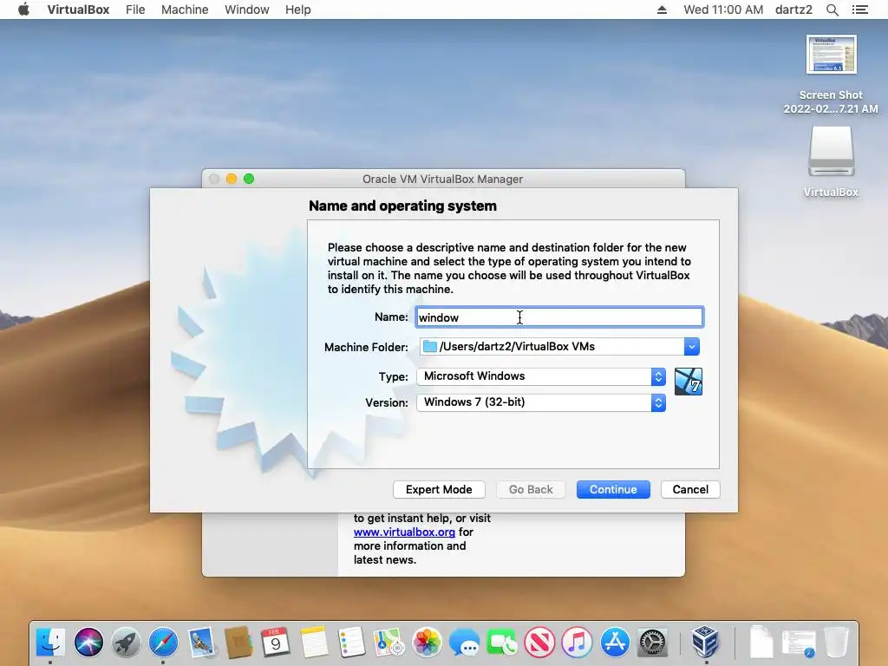Open Spotlight search magnifier in menu bar
This screenshot has width=888, height=666.
click(832, 10)
